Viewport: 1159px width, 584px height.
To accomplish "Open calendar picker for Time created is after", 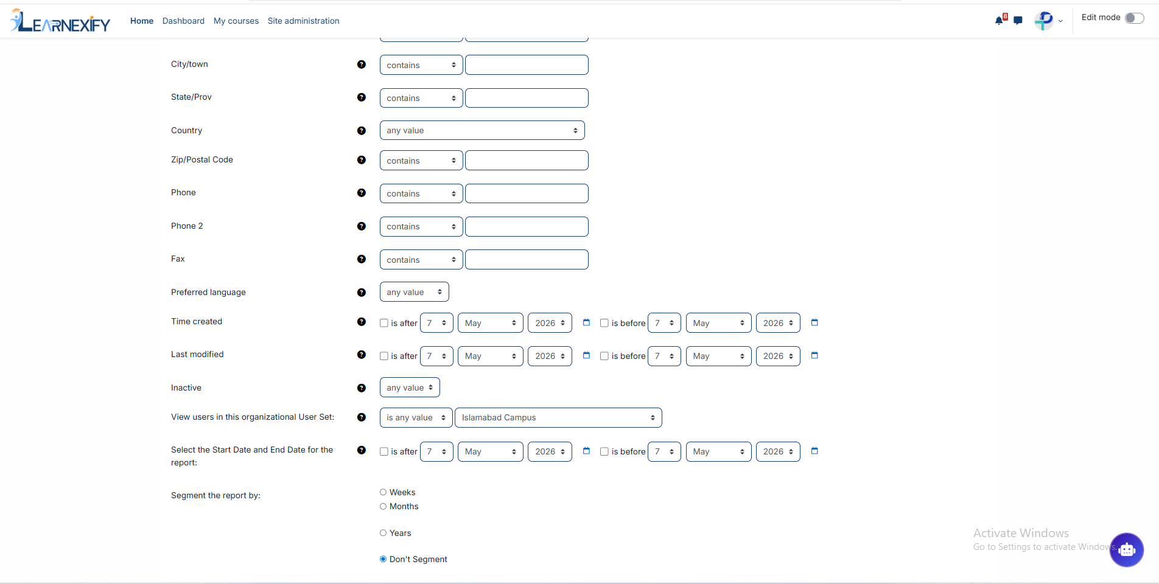I will click(586, 322).
